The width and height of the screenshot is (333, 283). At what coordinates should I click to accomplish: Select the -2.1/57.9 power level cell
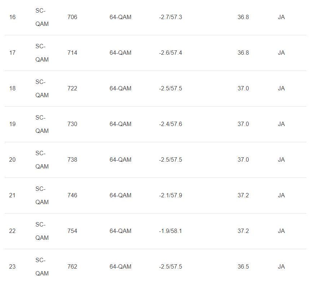170,195
